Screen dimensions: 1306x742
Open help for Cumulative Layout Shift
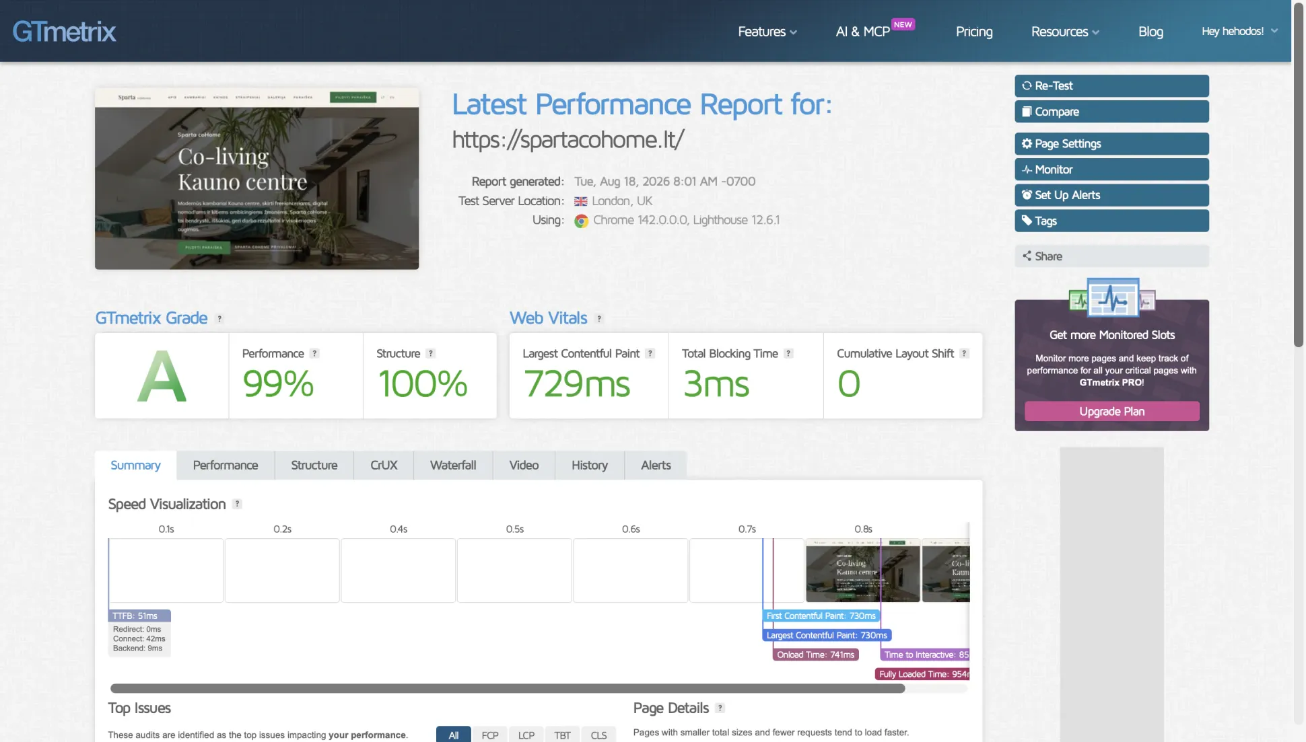(x=965, y=354)
